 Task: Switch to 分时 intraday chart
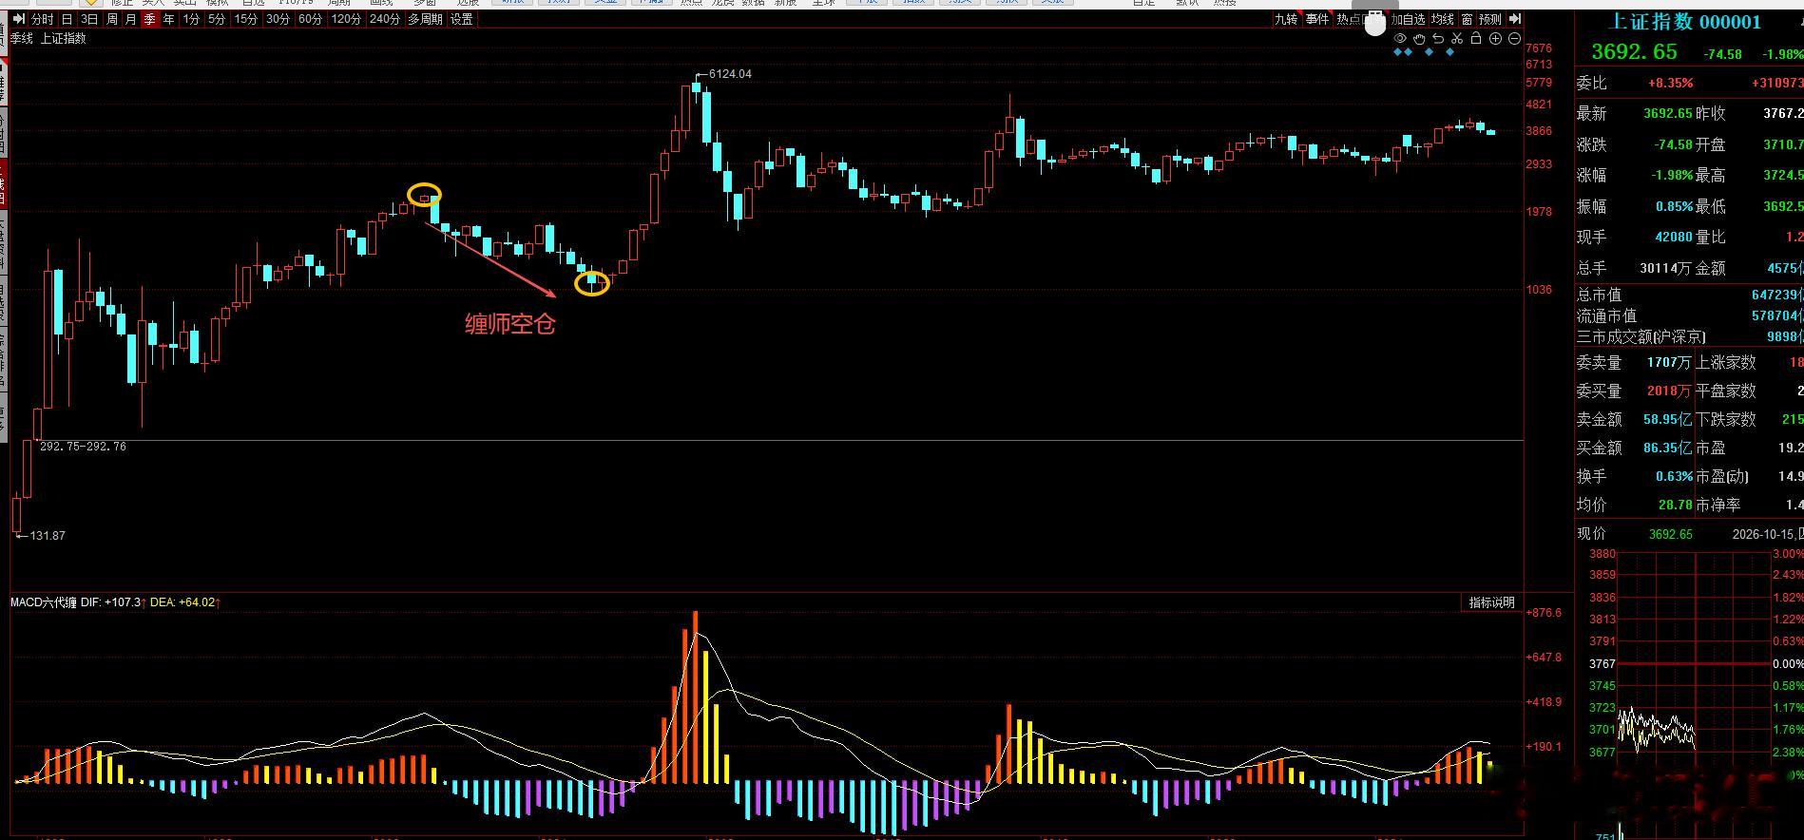pyautogui.click(x=42, y=19)
